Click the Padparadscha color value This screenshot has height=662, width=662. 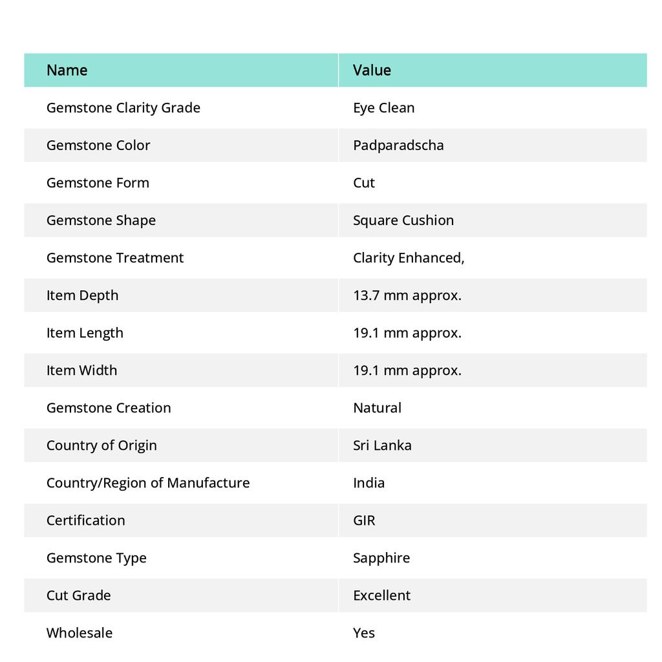[398, 145]
